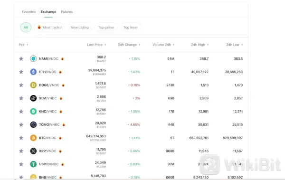This screenshot has width=285, height=180.
Task: Favorite the USDT/VNDC pair star
Action: click(21, 164)
